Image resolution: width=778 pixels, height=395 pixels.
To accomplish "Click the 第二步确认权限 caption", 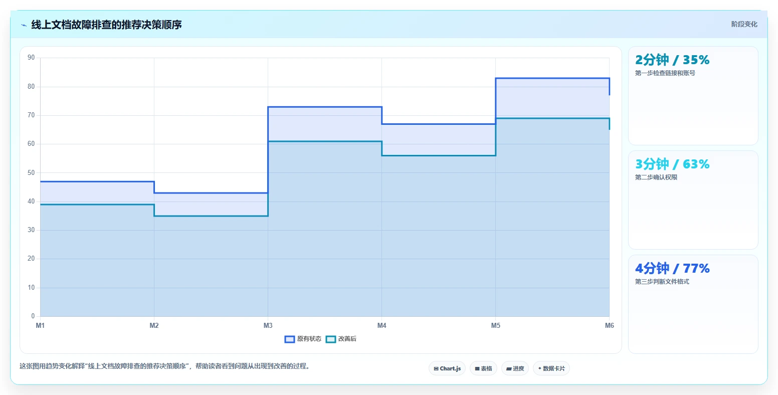I will pos(656,177).
